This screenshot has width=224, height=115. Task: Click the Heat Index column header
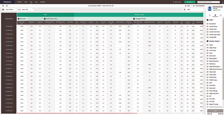(167, 23)
